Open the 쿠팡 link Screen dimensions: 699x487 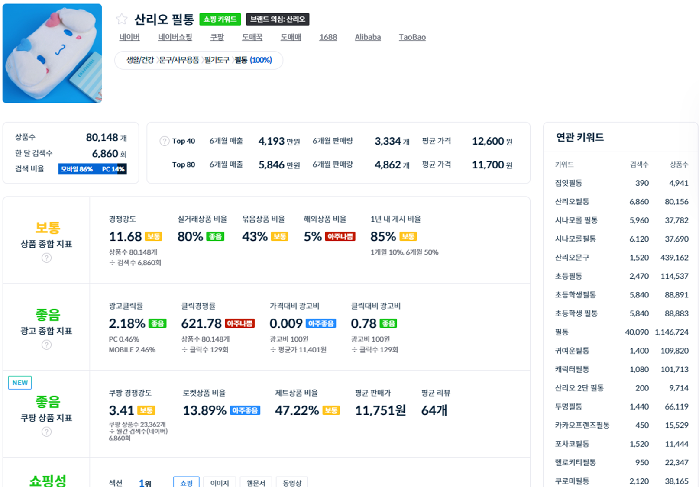(217, 37)
